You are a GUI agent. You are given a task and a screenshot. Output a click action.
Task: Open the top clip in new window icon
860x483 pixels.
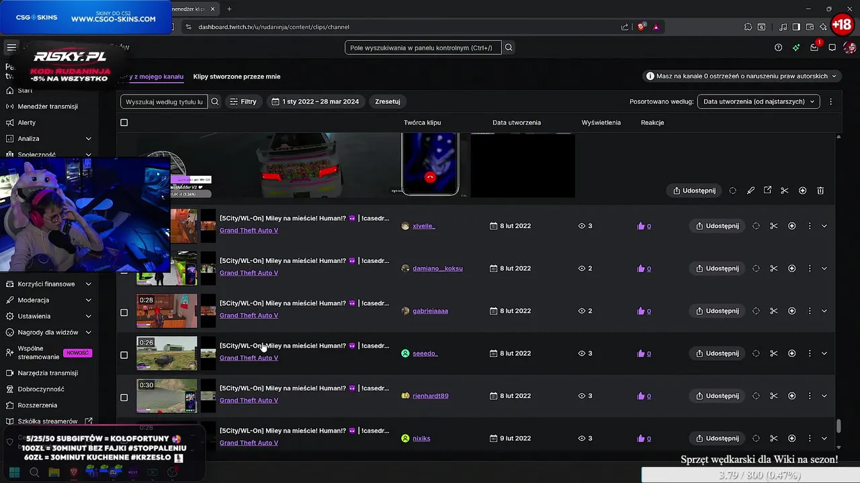click(x=767, y=191)
